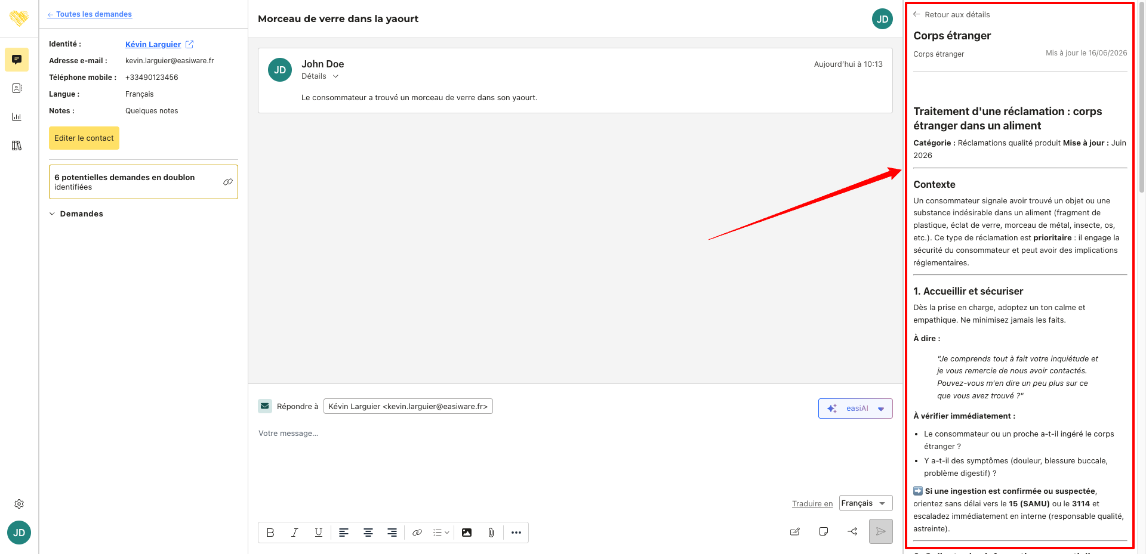Click the Contexte section heading
Image resolution: width=1146 pixels, height=554 pixels.
934,184
